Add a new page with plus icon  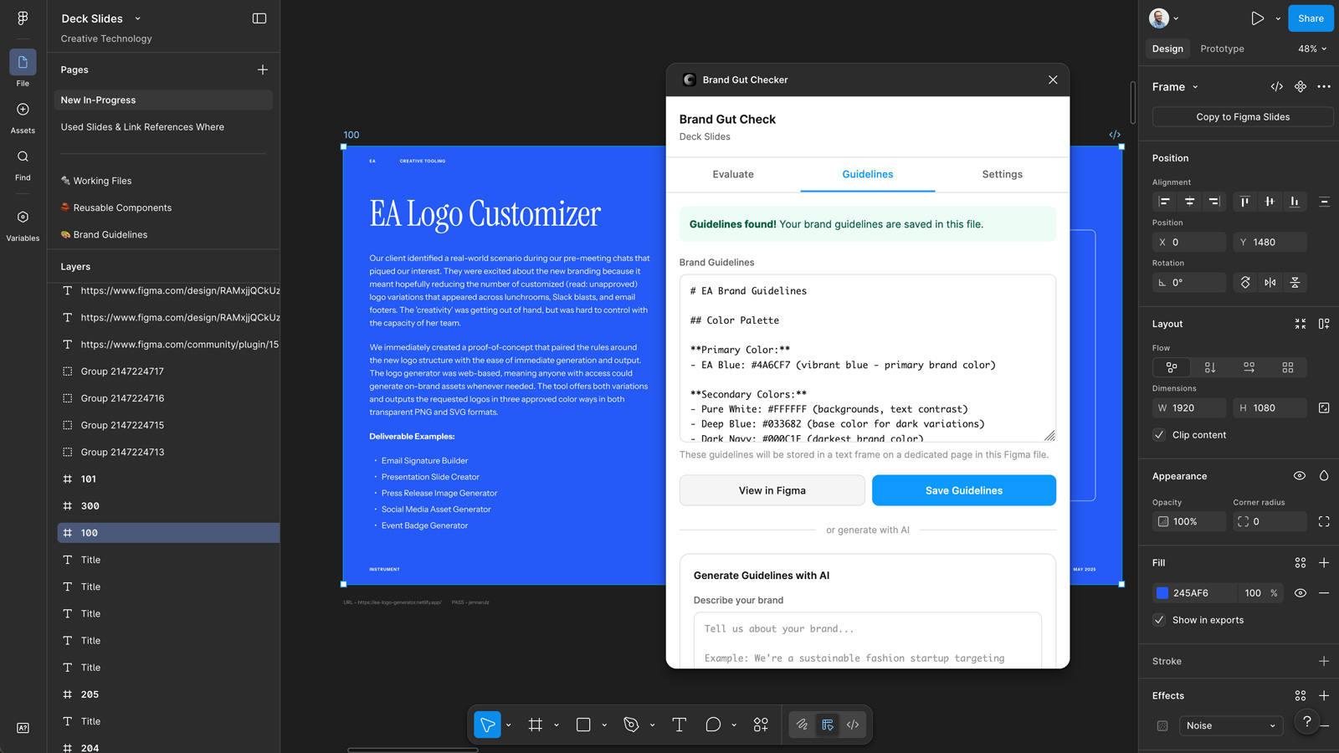pos(263,69)
